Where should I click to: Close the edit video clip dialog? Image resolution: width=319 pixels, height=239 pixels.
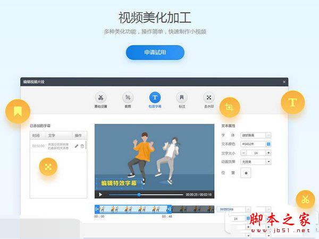click(284, 82)
